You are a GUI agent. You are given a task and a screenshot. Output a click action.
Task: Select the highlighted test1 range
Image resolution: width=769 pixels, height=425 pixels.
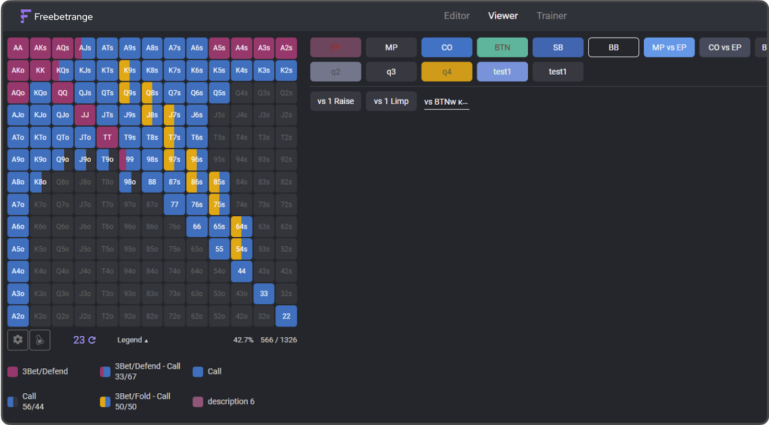pos(502,71)
